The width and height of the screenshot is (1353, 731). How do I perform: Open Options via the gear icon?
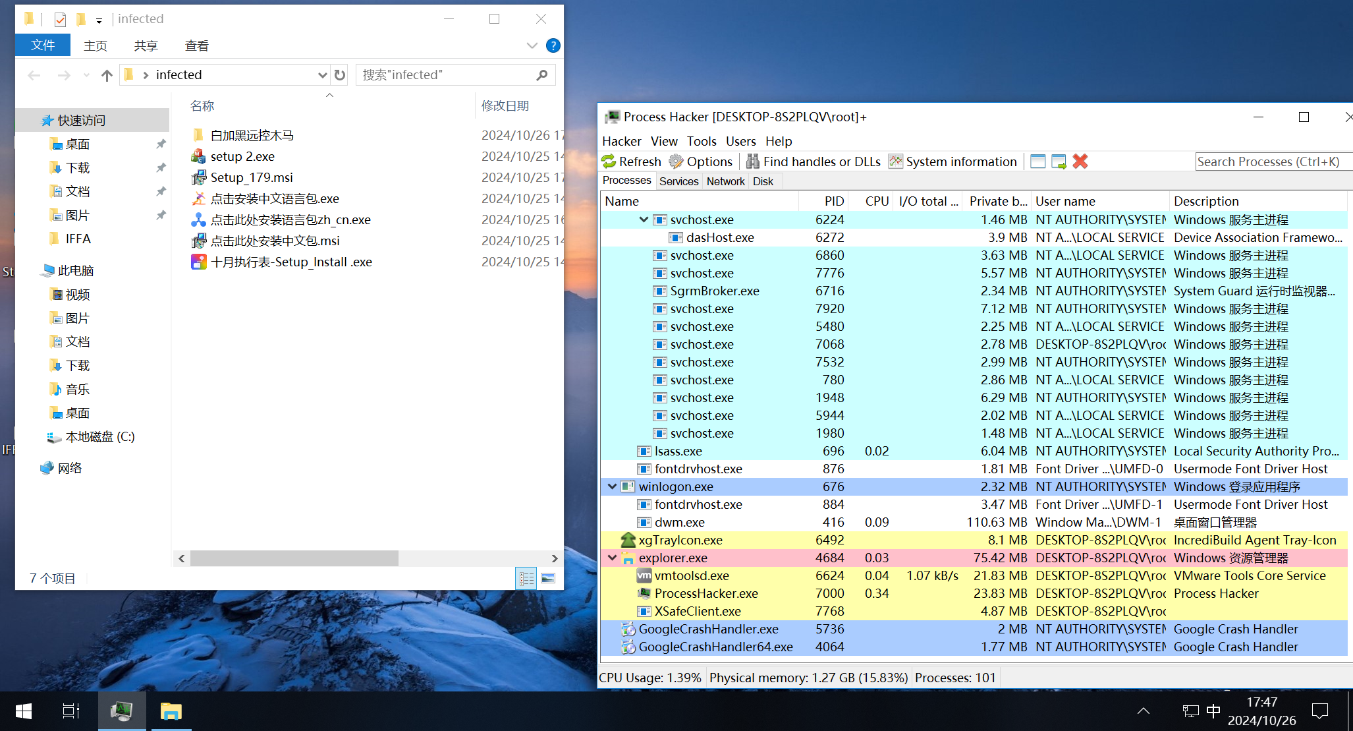(x=676, y=161)
